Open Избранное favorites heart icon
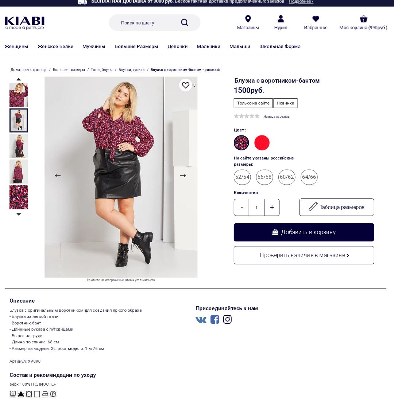 point(316,19)
